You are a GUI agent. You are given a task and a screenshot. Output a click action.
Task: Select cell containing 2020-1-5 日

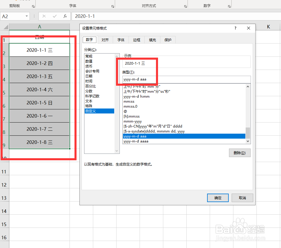click(x=39, y=103)
